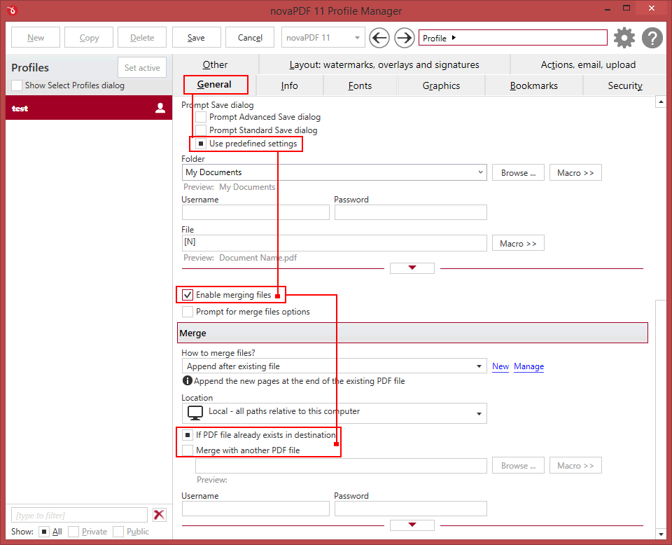672x545 pixels.
Task: Select Prompt Advanced Save dialog option
Action: tap(201, 117)
